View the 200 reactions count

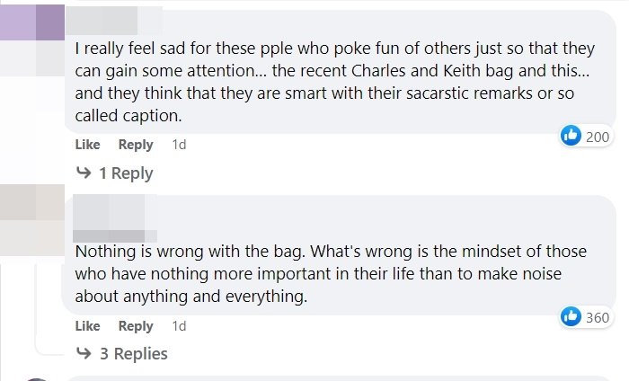(x=598, y=137)
